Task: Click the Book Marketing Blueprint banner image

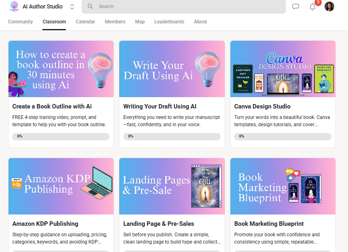Action: 283,186
